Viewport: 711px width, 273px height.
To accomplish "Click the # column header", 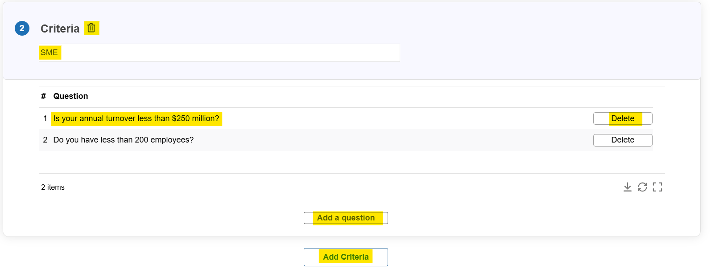I will click(x=43, y=96).
